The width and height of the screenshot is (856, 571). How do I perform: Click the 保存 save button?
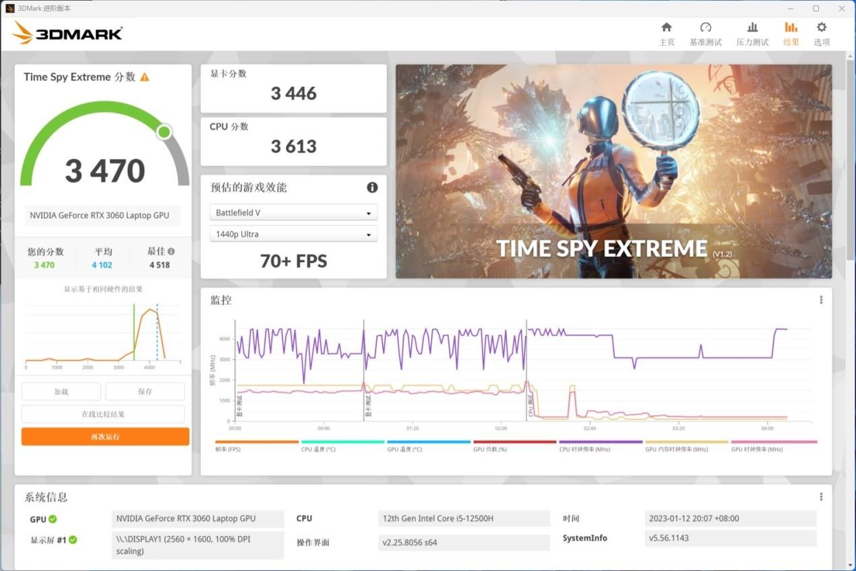[x=145, y=392]
